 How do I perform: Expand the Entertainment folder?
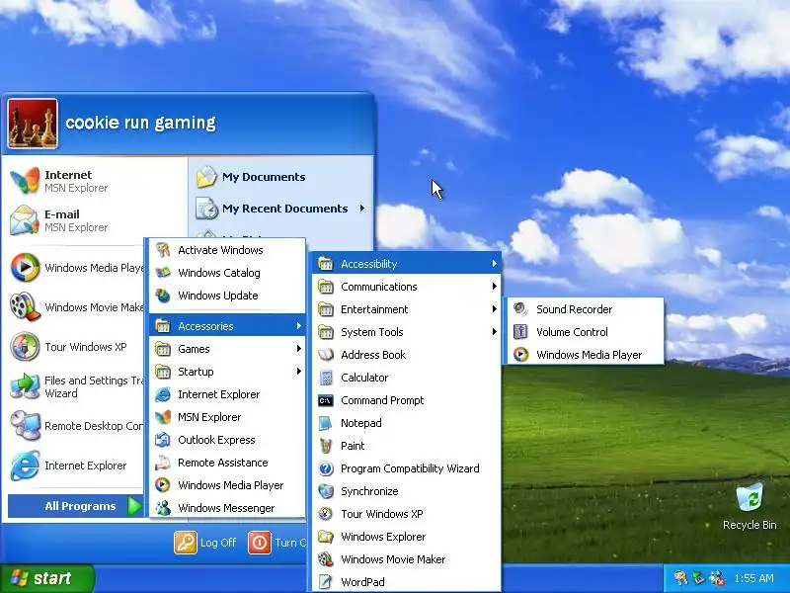click(x=406, y=309)
